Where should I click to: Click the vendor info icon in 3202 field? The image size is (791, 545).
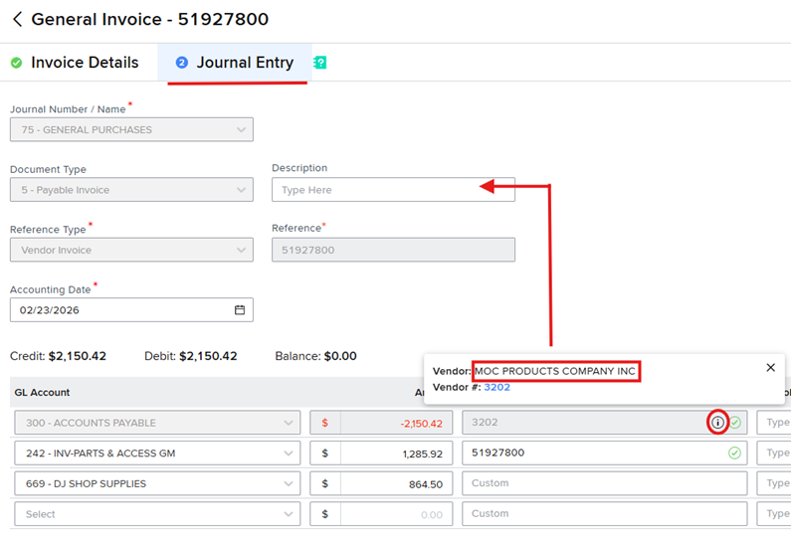[717, 423]
